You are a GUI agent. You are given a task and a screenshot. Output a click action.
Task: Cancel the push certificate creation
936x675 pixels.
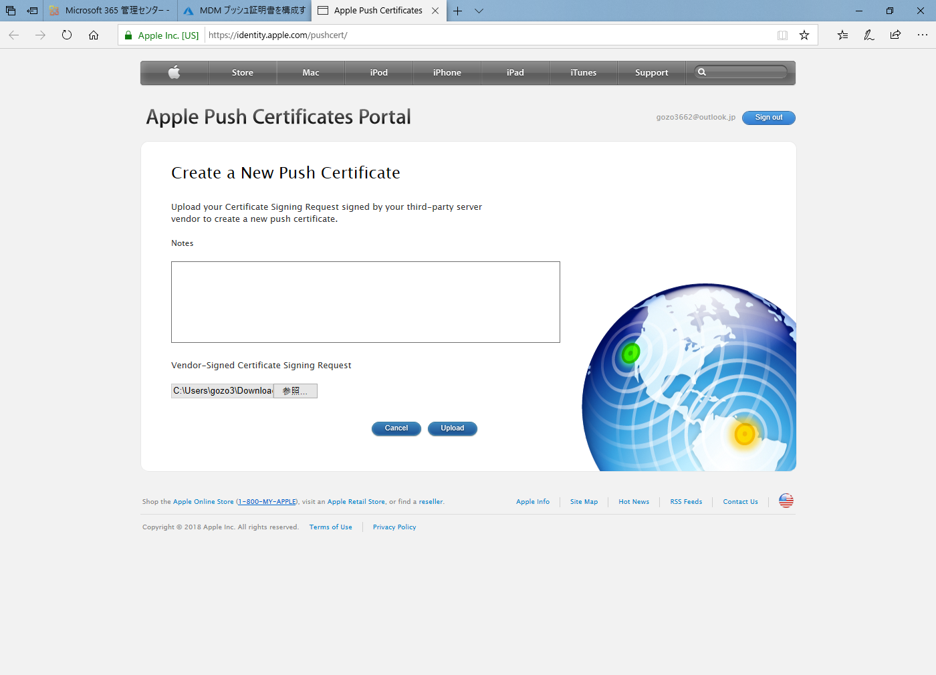pos(396,428)
